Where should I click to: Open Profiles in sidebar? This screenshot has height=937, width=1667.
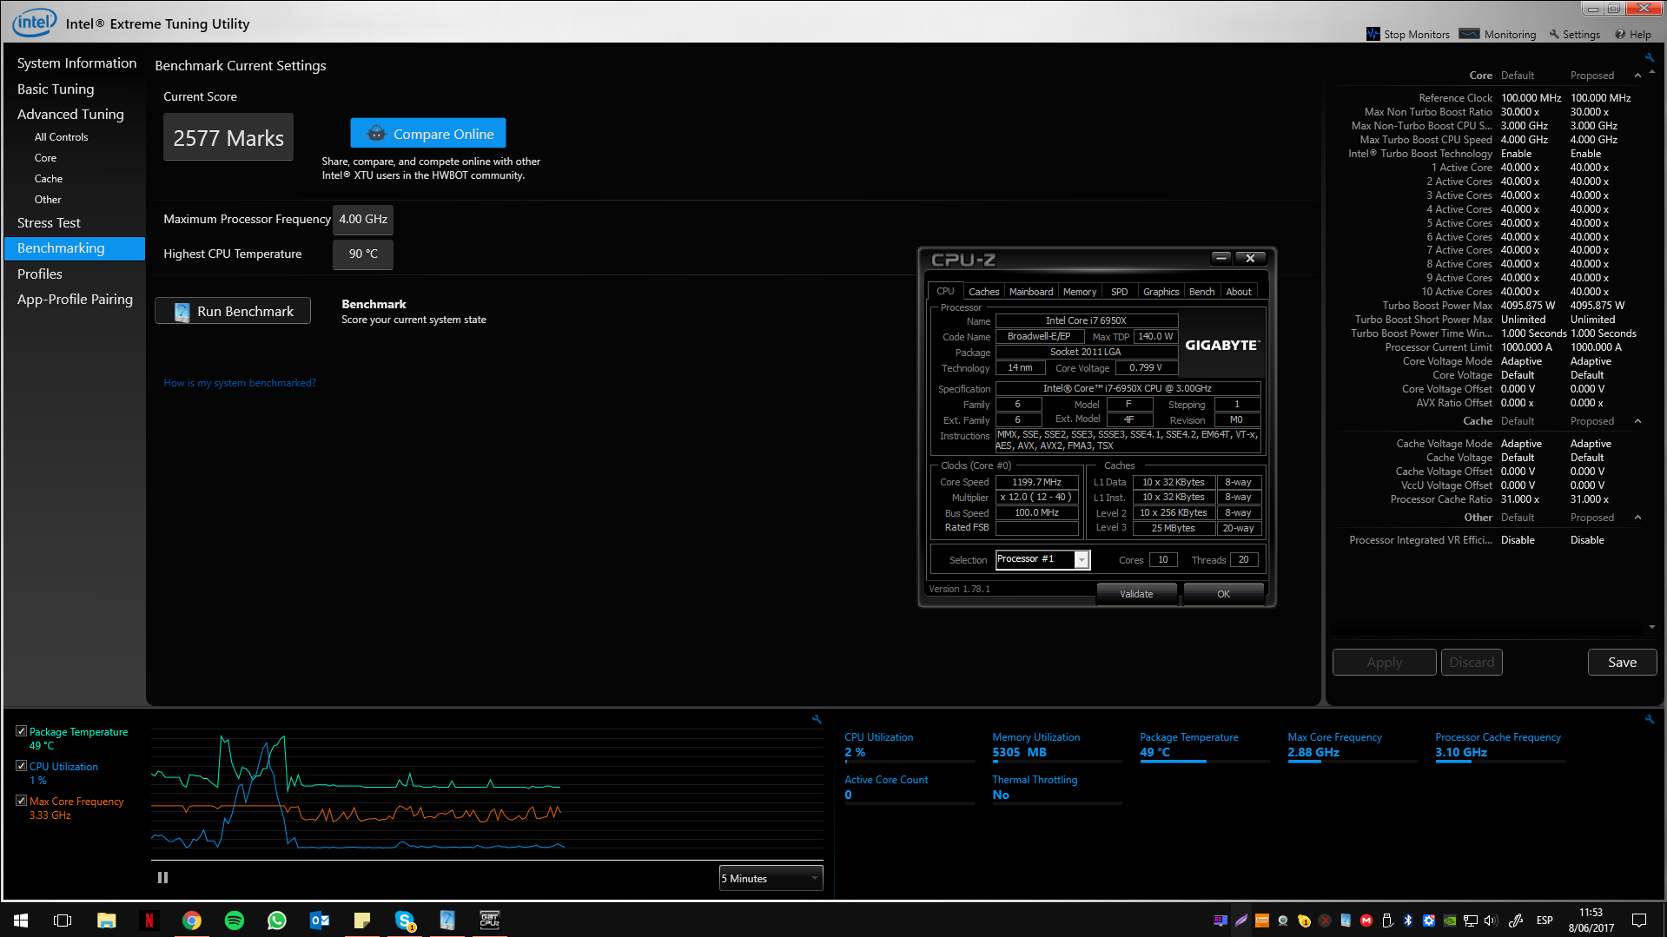point(40,274)
